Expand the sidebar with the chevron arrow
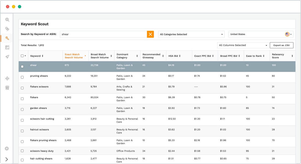 tap(7, 159)
